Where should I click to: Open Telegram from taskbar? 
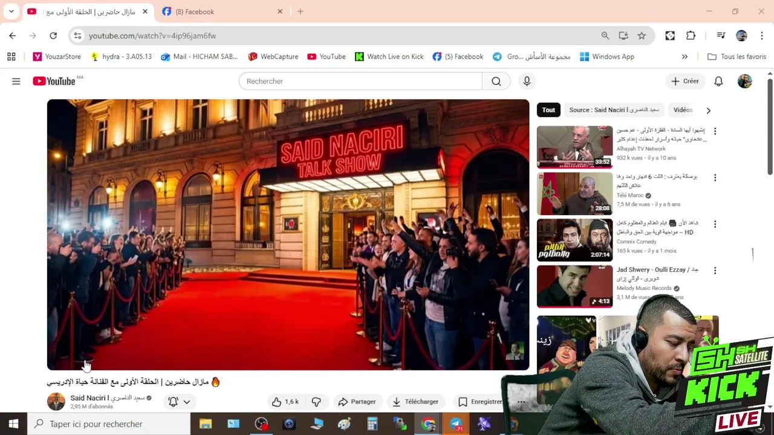tap(456, 424)
